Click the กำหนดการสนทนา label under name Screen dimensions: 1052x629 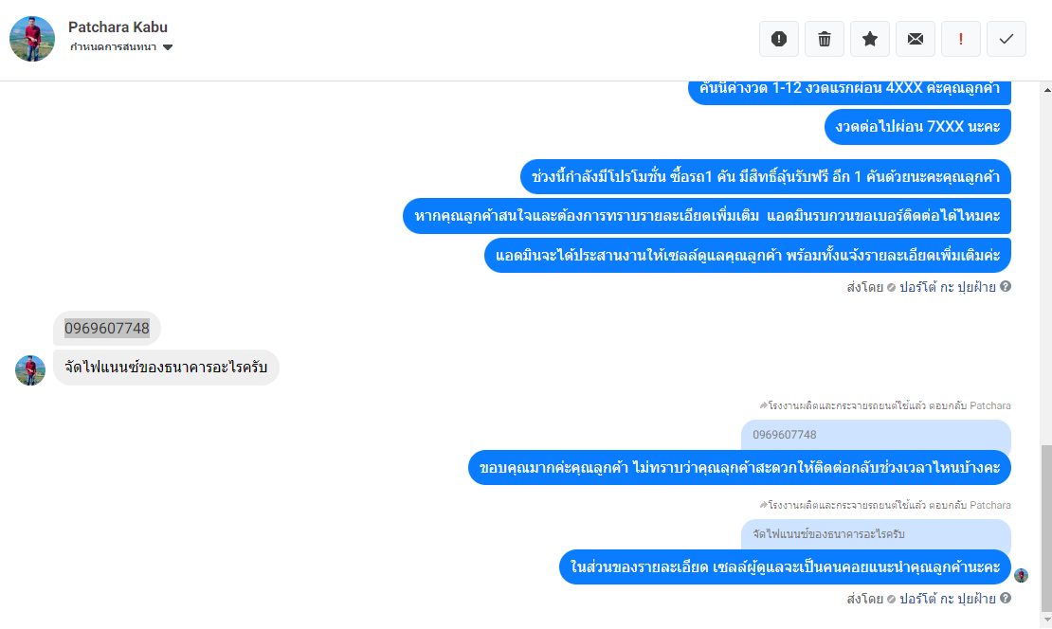coord(113,47)
